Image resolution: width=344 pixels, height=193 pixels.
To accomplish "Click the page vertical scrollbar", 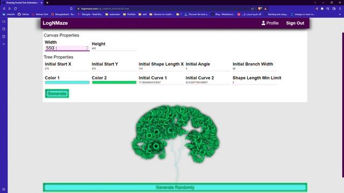I will pos(343,105).
